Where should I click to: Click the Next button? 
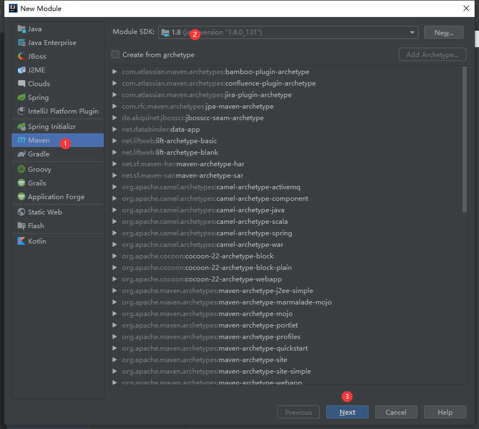click(x=347, y=412)
